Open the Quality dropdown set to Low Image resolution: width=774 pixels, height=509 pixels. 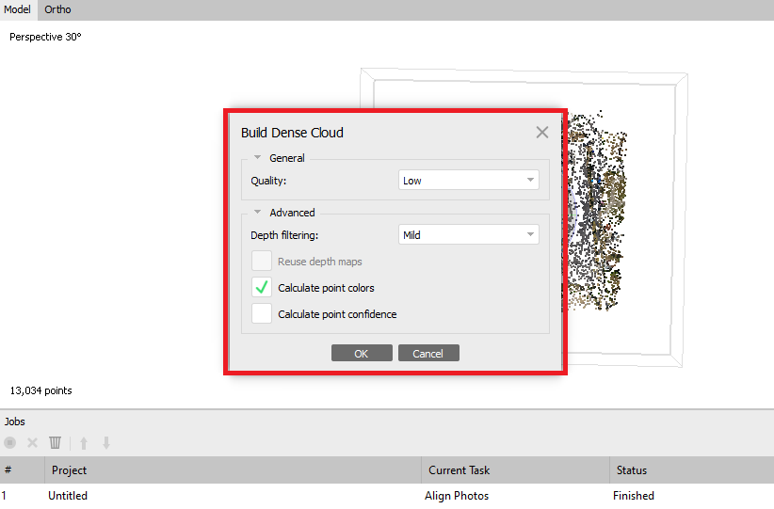coord(468,181)
